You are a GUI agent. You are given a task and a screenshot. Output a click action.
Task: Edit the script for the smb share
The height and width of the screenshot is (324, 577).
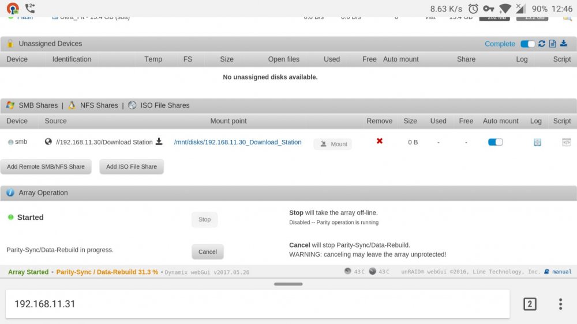pyautogui.click(x=567, y=142)
